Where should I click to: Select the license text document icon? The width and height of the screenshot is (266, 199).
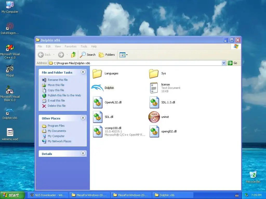154,88
